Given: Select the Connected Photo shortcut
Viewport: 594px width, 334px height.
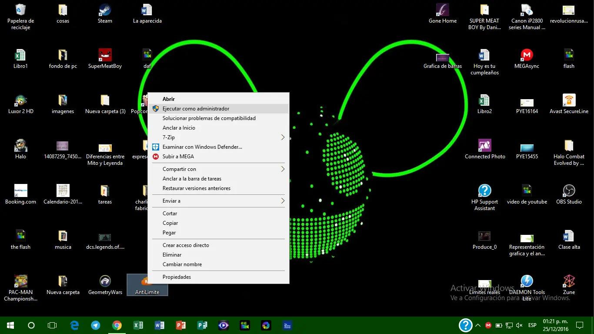Looking at the screenshot, I should tap(485, 149).
